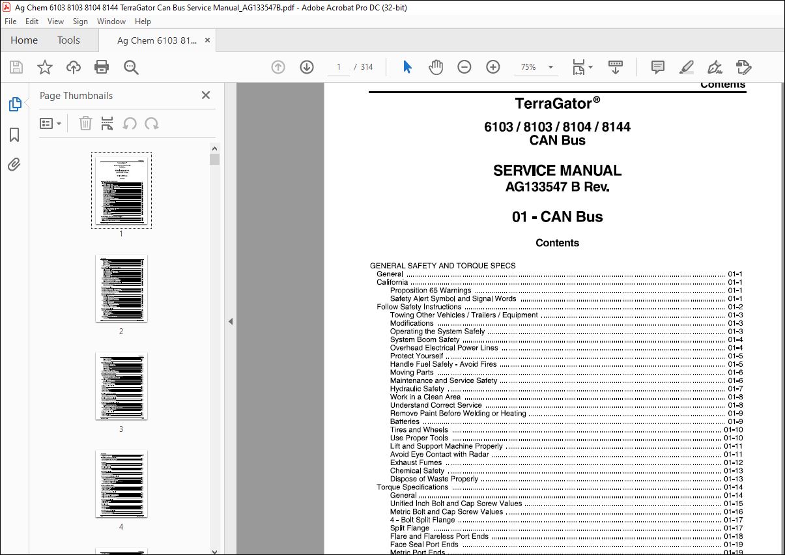Click 'Exhaust Fumes' contents entry
Viewport: 785px width, 555px height.
coord(416,462)
